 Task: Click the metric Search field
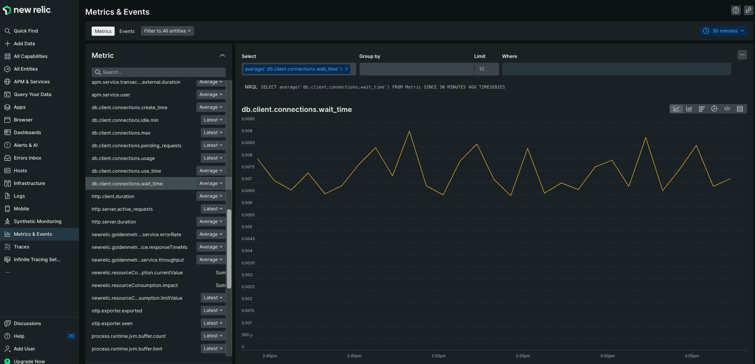[x=159, y=72]
